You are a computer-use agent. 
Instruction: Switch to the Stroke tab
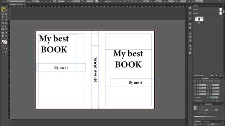(196, 104)
